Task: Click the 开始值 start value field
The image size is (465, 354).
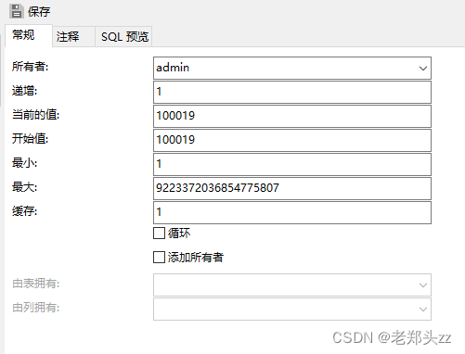Action: point(292,140)
